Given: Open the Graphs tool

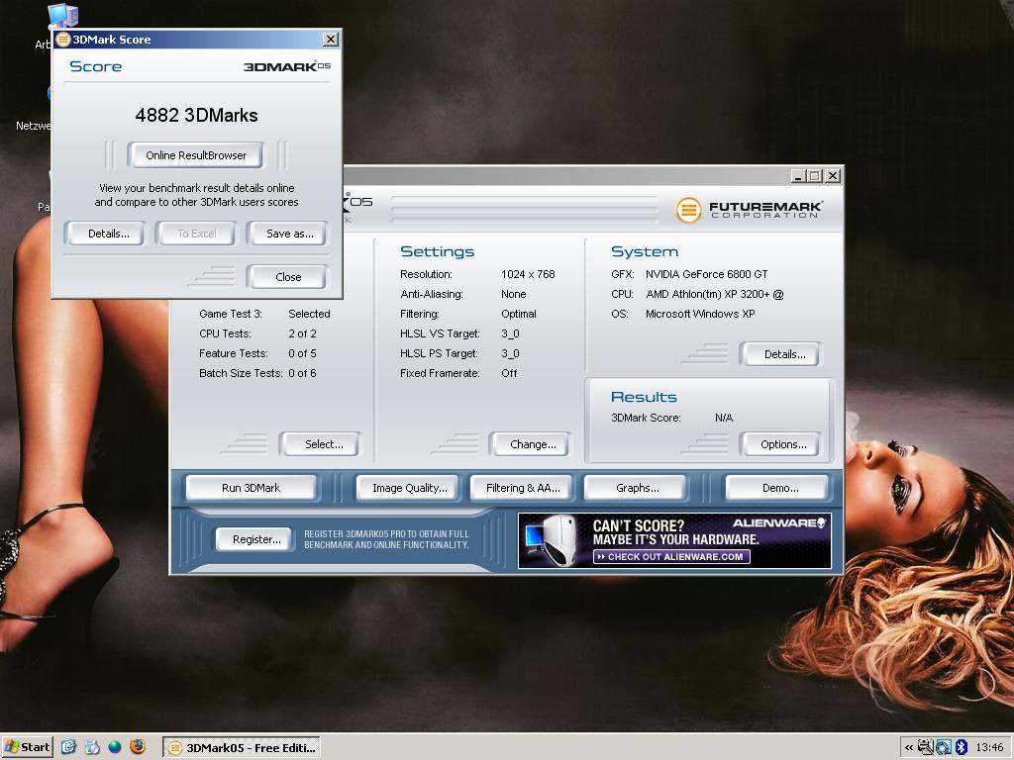Looking at the screenshot, I should coord(637,488).
